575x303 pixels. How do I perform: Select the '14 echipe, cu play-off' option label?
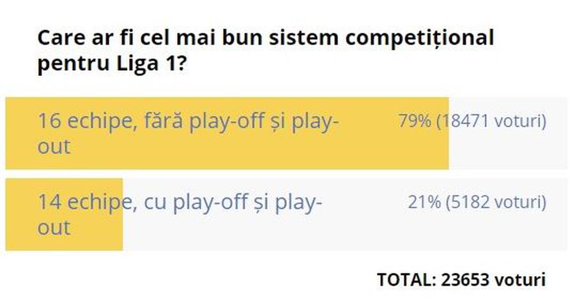180,214
